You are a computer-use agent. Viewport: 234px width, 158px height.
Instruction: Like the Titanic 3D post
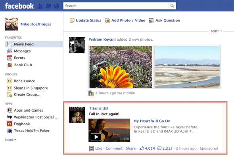99,149
